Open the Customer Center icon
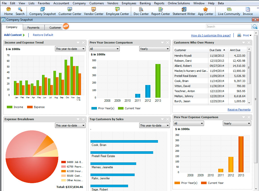Screen dimensions: 259x191 70,9
